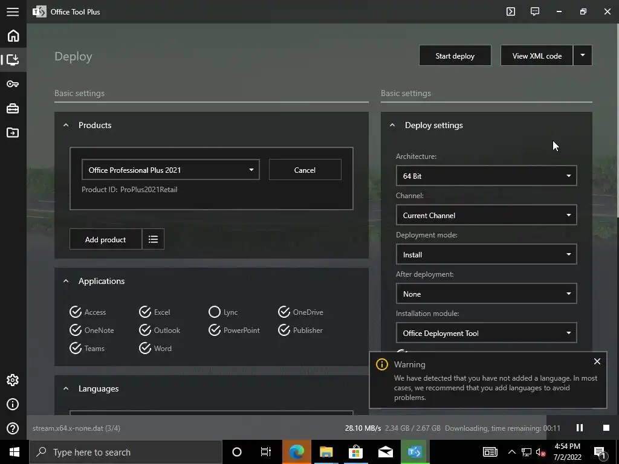Open the Deployment mode Install dropdown

pyautogui.click(x=487, y=254)
